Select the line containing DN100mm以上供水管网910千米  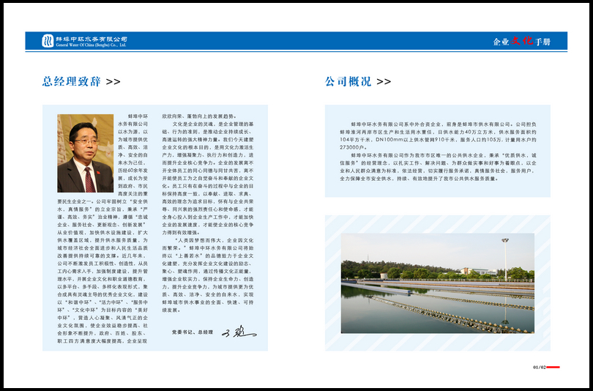438,140
